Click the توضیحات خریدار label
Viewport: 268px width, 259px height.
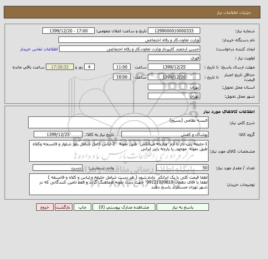pyautogui.click(x=241, y=185)
